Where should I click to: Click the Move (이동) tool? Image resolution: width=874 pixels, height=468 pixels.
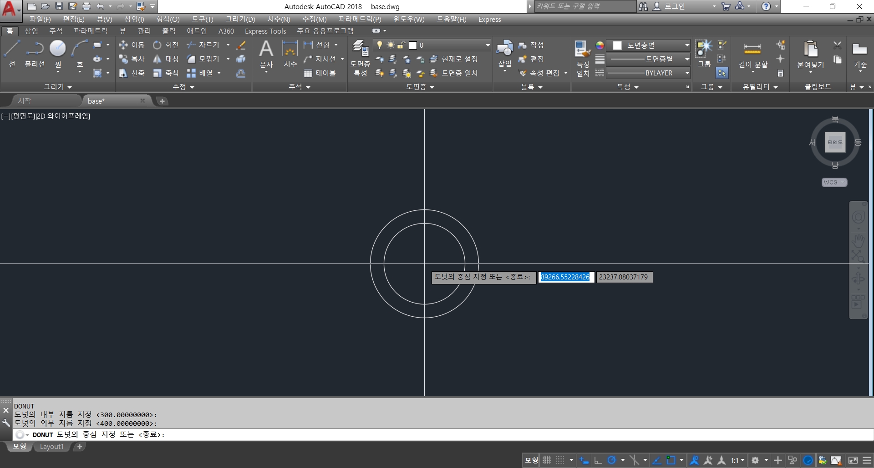(x=131, y=45)
